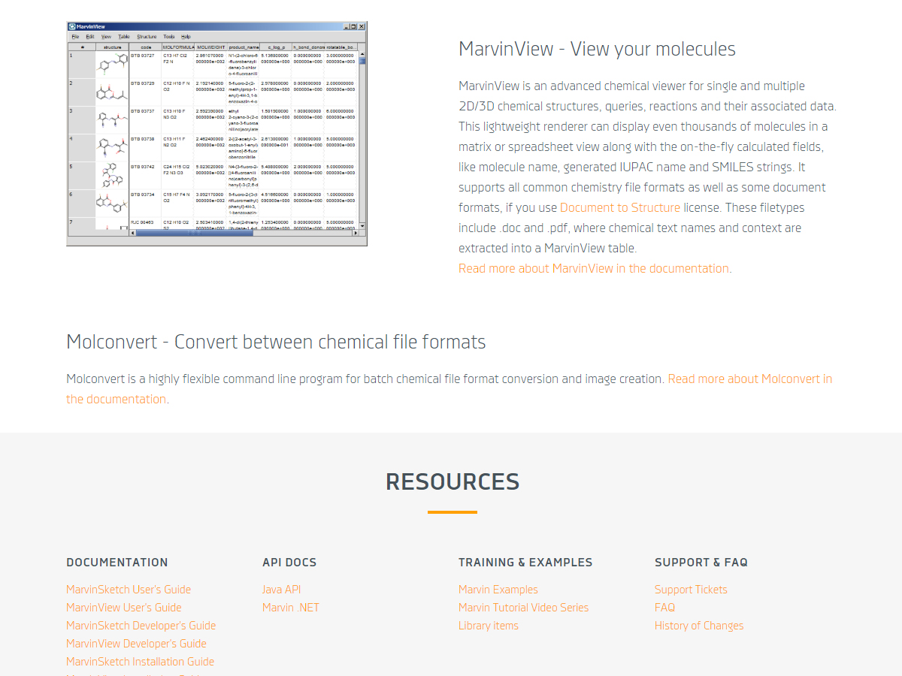Go to Library items
Image resolution: width=902 pixels, height=676 pixels.
tap(488, 626)
